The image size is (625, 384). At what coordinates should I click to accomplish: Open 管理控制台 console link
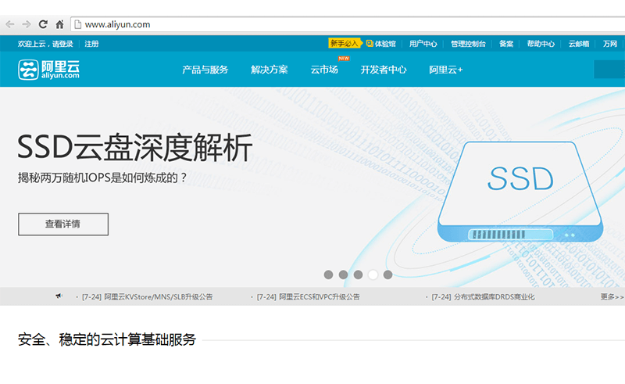click(x=468, y=44)
